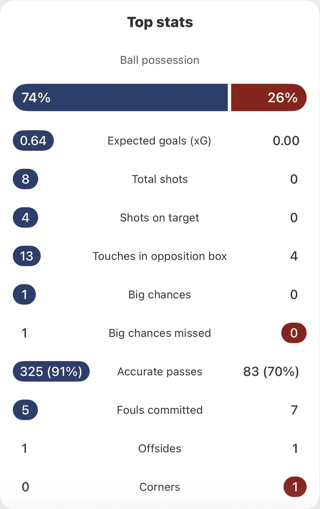Screen dimensions: 320x509
Task: Select Touches in opposition box label
Action: (160, 256)
